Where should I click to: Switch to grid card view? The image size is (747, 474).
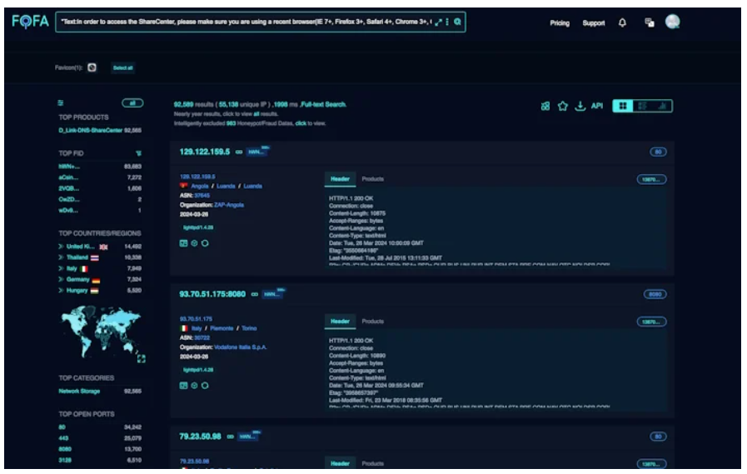click(x=623, y=106)
